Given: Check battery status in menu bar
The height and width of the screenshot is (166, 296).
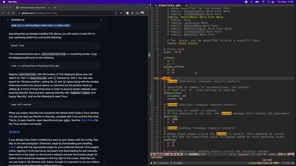Looking at the screenshot, I should click(x=257, y=2).
